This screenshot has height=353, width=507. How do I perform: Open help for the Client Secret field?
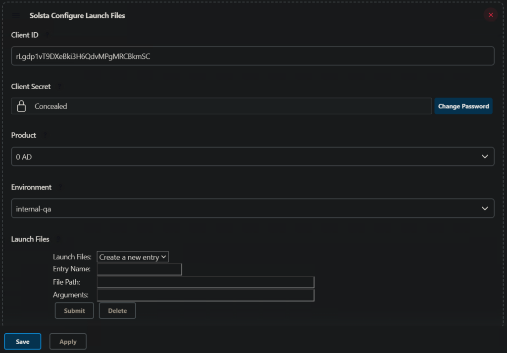(x=59, y=87)
